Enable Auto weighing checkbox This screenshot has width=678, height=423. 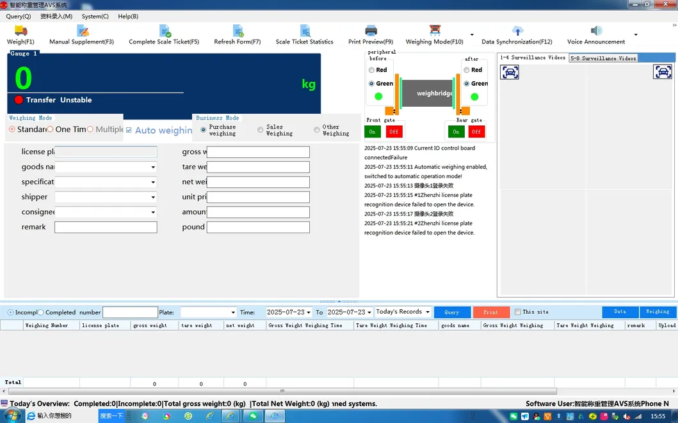(129, 130)
